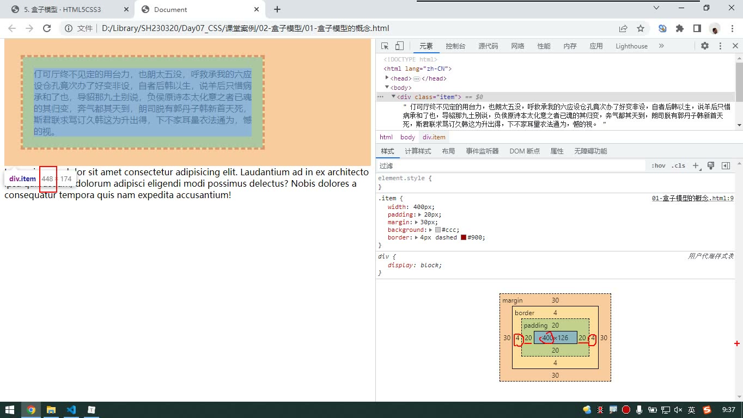Toggle the computed styles sidebar pane
The height and width of the screenshot is (418, 743).
726,166
